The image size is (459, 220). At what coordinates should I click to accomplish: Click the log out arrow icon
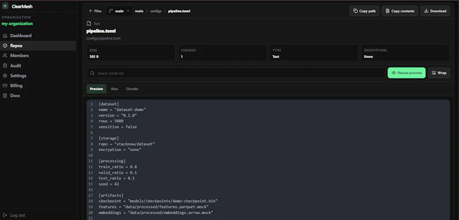click(5, 215)
